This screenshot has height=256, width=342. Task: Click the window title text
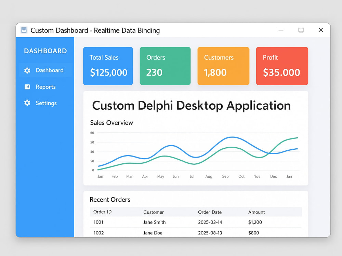pyautogui.click(x=95, y=30)
